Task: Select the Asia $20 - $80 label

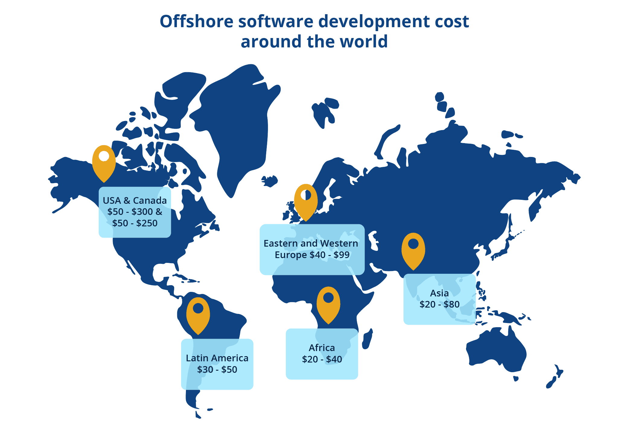Action: click(439, 299)
